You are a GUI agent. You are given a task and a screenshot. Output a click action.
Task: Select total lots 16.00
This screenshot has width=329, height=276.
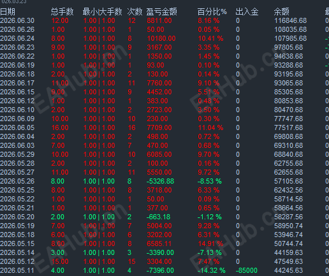point(60,127)
